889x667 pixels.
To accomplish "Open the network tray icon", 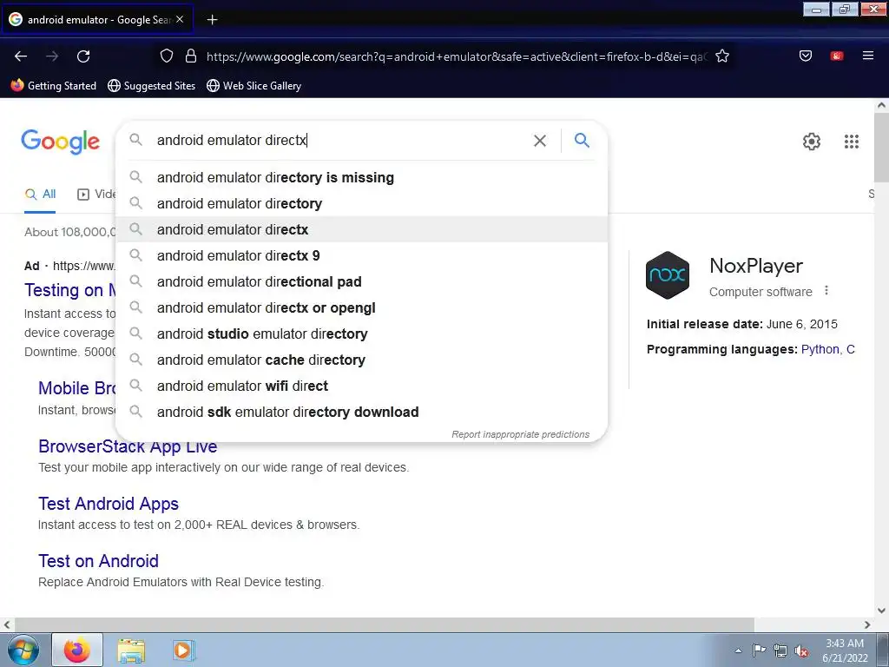I will pos(780,650).
